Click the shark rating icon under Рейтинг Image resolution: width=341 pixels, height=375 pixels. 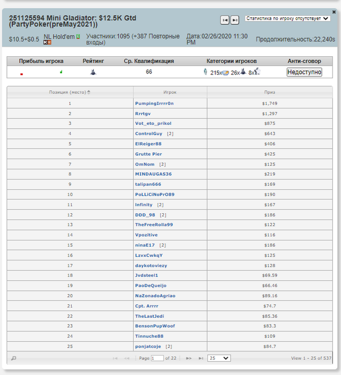coord(93,72)
